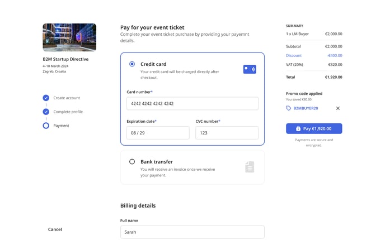Image resolution: width=385 pixels, height=240 pixels.
Task: Click the contactless credit card icon
Action: pos(250,69)
